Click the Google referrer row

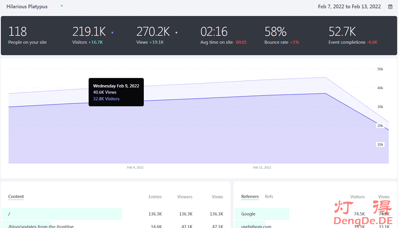(x=248, y=214)
